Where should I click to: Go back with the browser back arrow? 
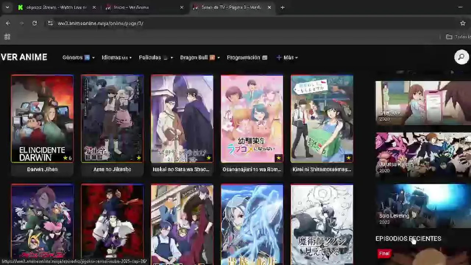[x=8, y=23]
